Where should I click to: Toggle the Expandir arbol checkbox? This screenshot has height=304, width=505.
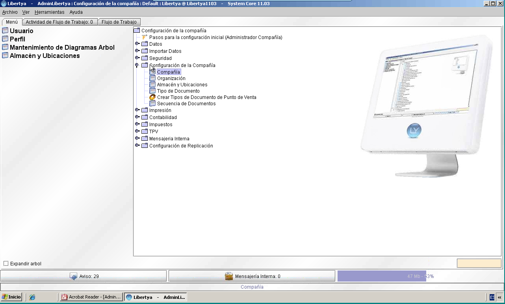[x=6, y=263]
